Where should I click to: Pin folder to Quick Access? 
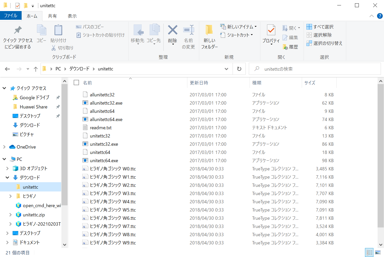[x=18, y=37]
